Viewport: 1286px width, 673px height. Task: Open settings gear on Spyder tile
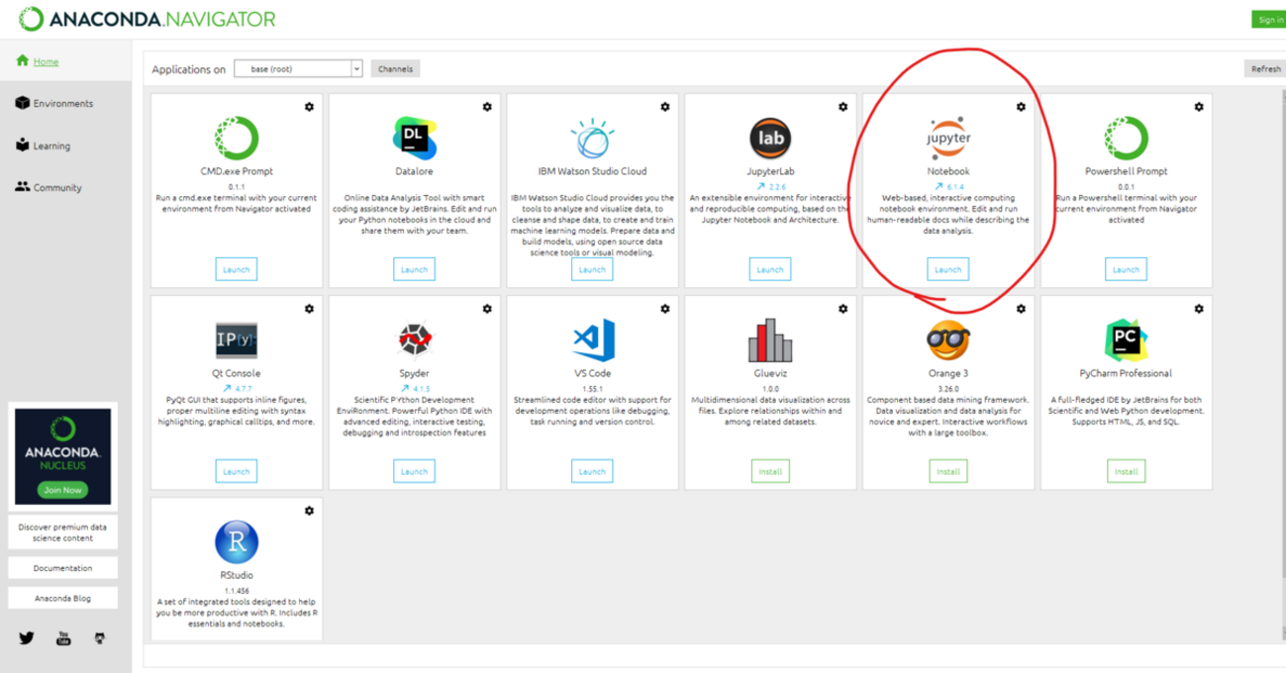coord(487,309)
